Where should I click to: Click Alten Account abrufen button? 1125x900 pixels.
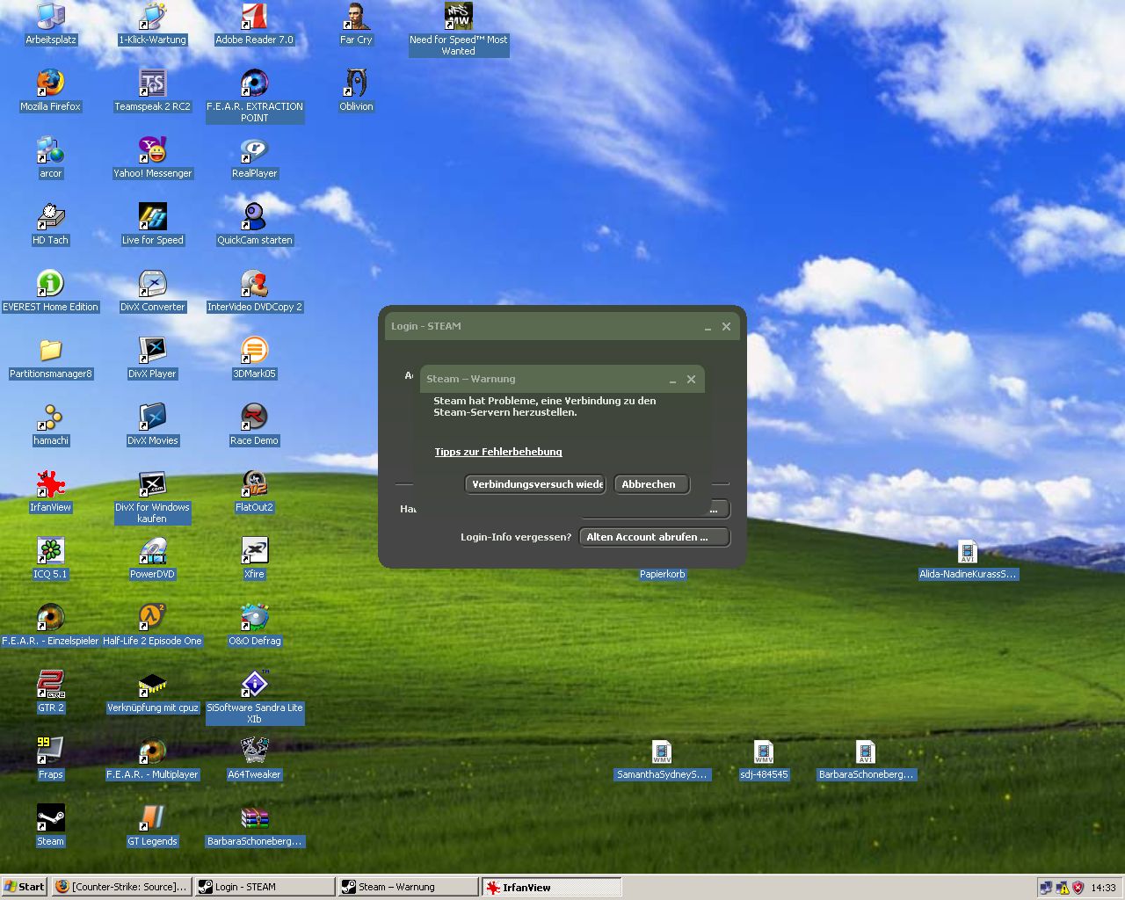(x=654, y=537)
